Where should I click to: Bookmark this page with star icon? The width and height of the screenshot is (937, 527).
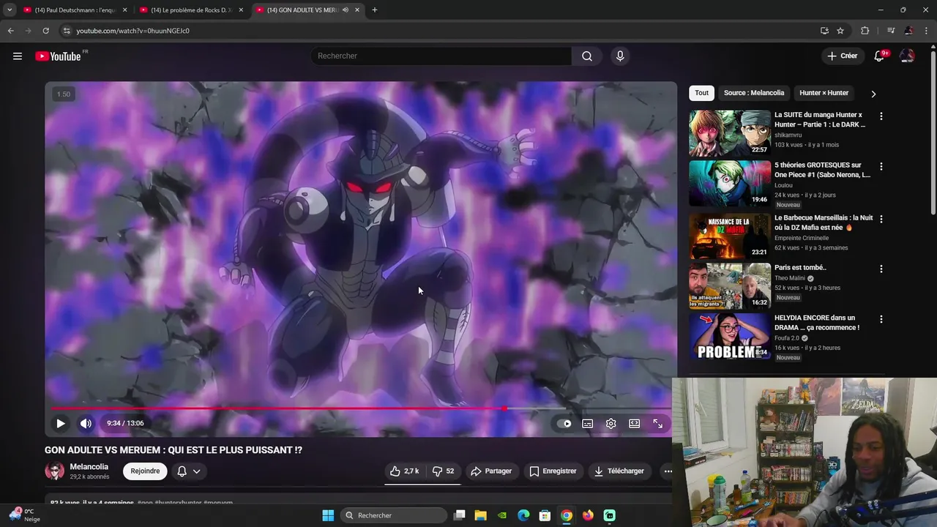pos(840,31)
